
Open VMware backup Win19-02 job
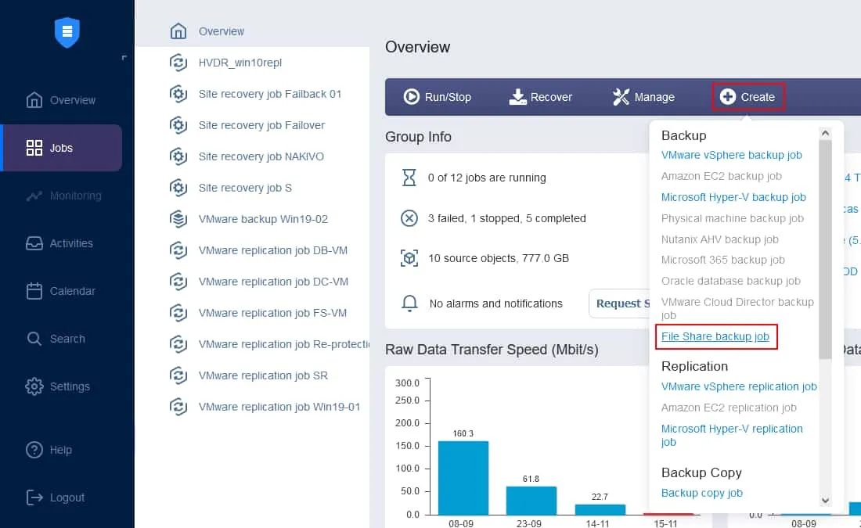pyautogui.click(x=263, y=219)
